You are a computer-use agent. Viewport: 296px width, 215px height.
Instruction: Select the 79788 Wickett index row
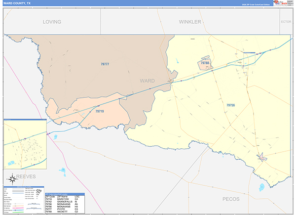64,212
